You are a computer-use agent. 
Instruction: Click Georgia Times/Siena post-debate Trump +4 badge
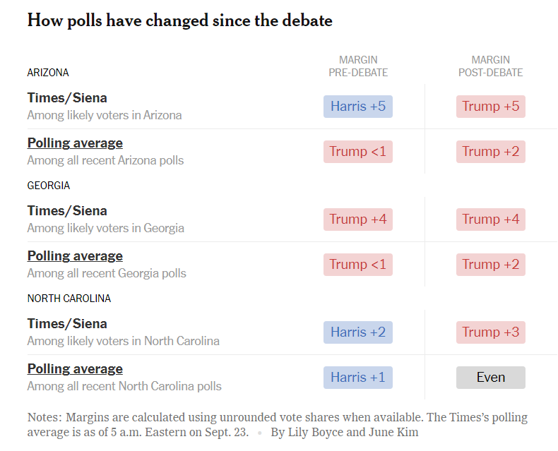(x=490, y=220)
